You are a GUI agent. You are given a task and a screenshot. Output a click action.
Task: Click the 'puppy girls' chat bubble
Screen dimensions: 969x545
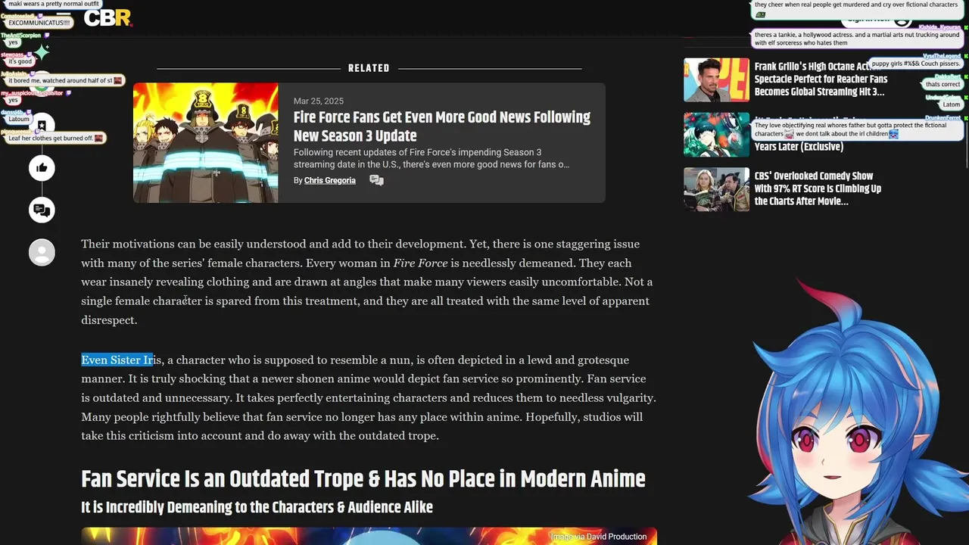coord(916,64)
